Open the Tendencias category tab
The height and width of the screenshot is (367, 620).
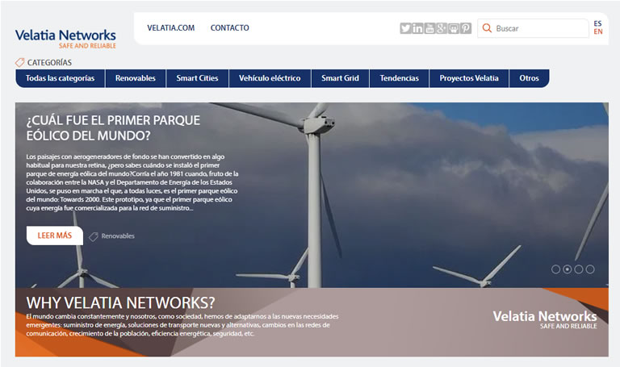400,78
